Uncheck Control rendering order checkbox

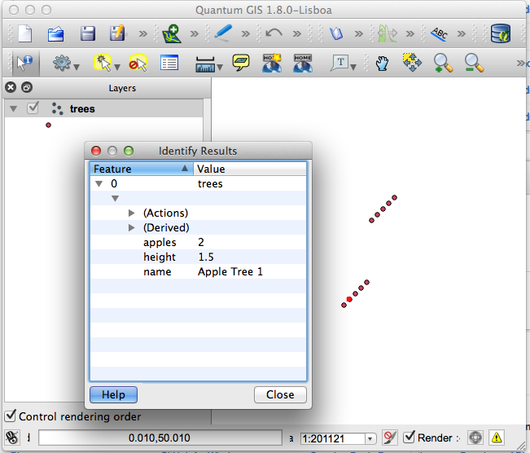click(x=11, y=416)
